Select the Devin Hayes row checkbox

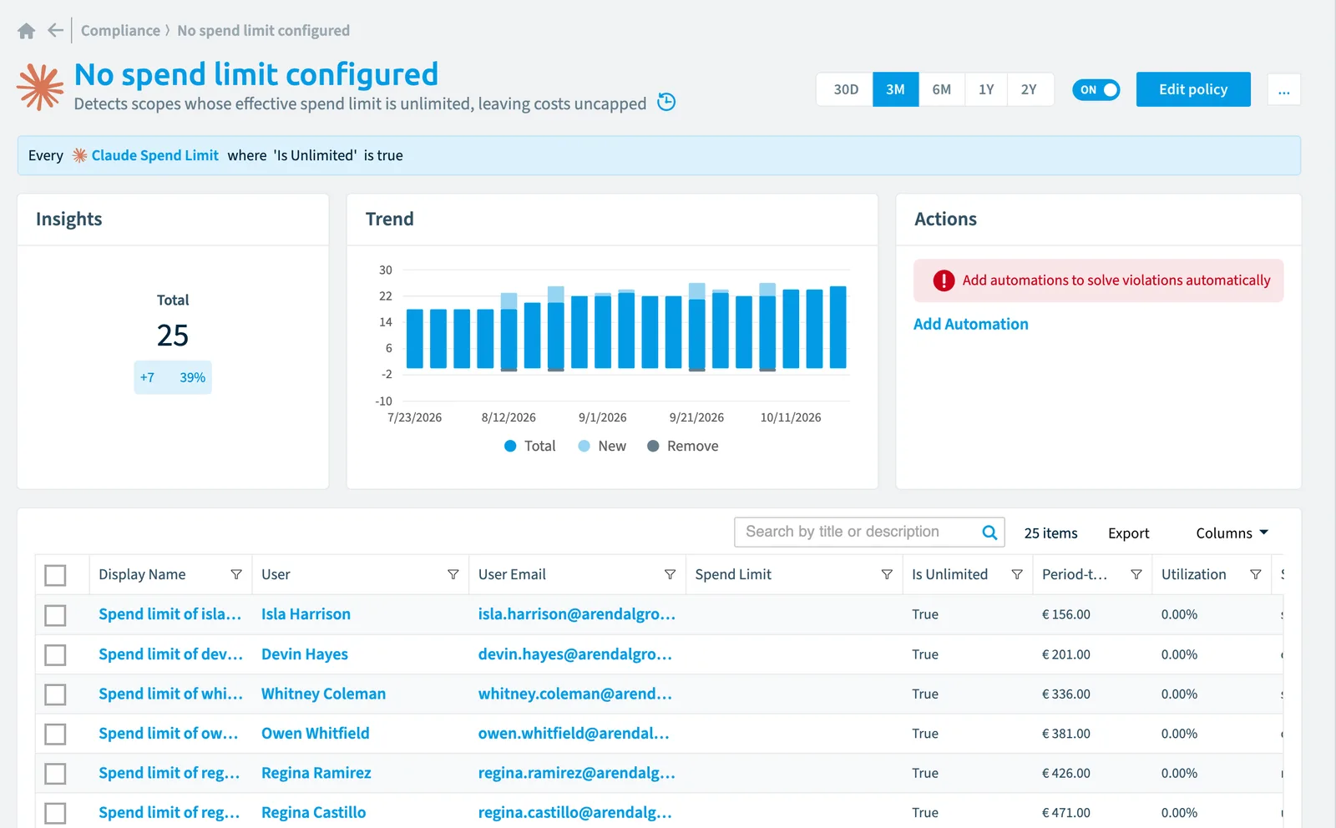tap(55, 655)
